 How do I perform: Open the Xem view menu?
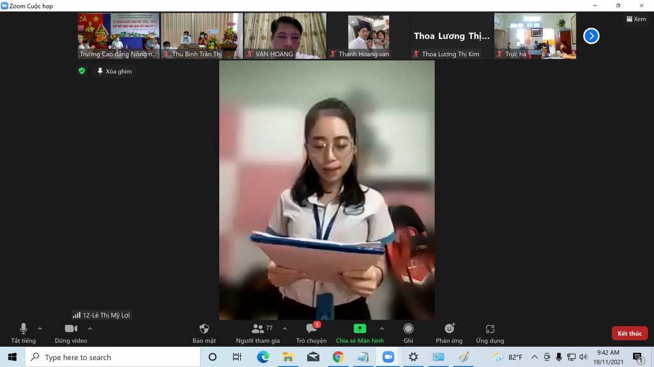tap(635, 19)
